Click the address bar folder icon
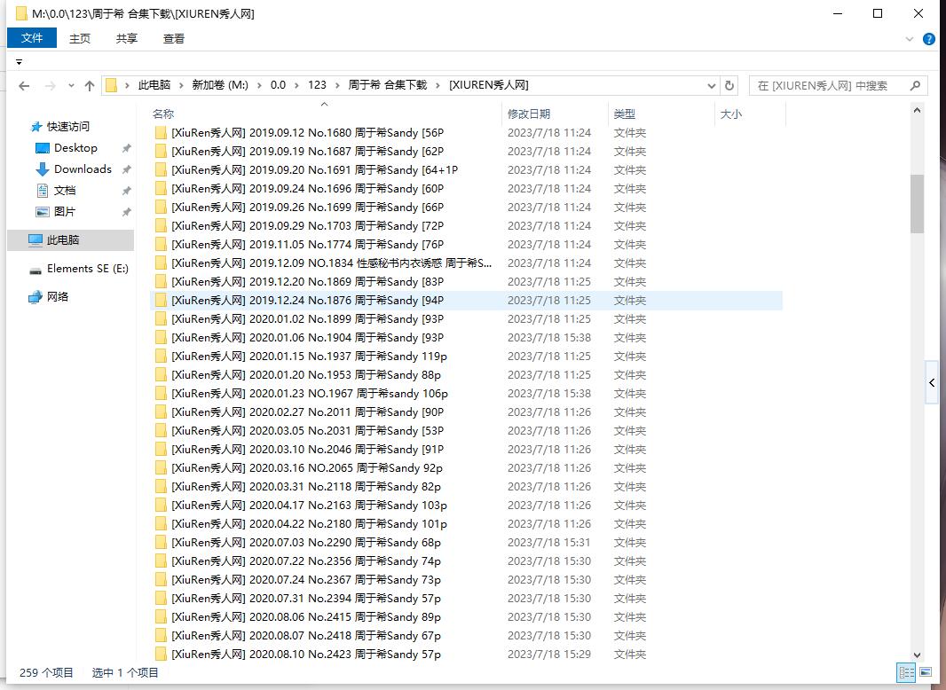Screen dimensions: 946x690 coord(111,86)
